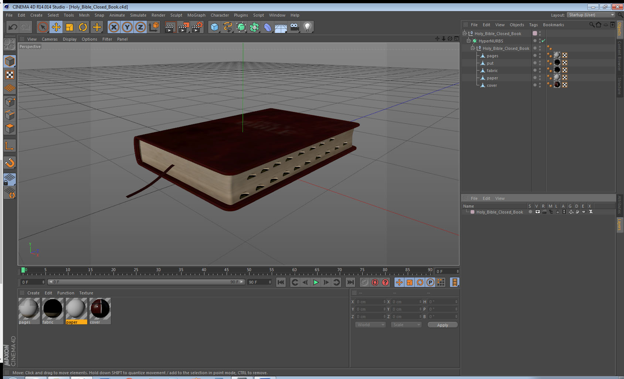The width and height of the screenshot is (624, 379).
Task: Toggle visibility dot for fabric object
Action: coord(535,70)
